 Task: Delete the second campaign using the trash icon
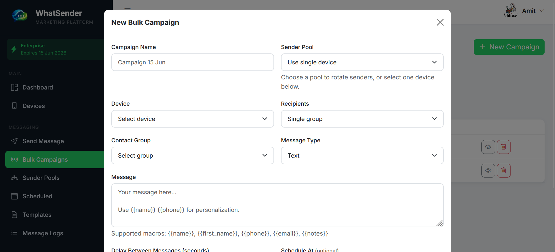[x=504, y=171]
